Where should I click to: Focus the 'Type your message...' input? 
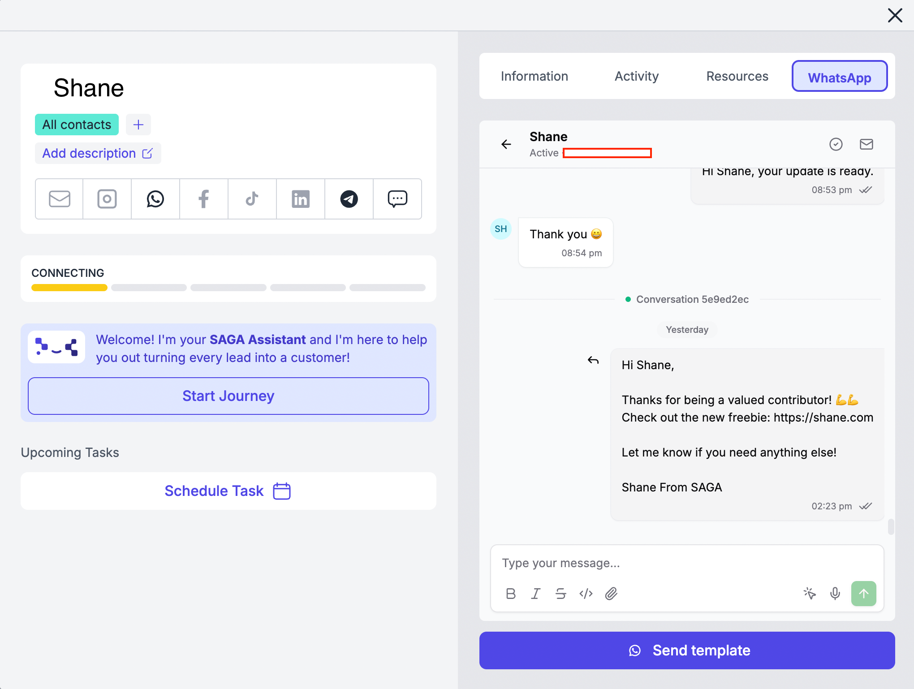(x=687, y=563)
